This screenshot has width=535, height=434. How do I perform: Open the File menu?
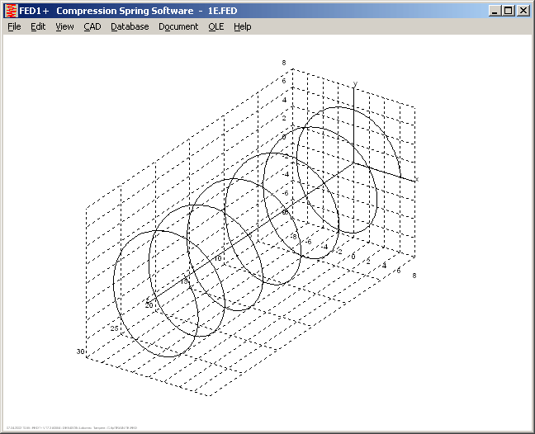coord(14,26)
